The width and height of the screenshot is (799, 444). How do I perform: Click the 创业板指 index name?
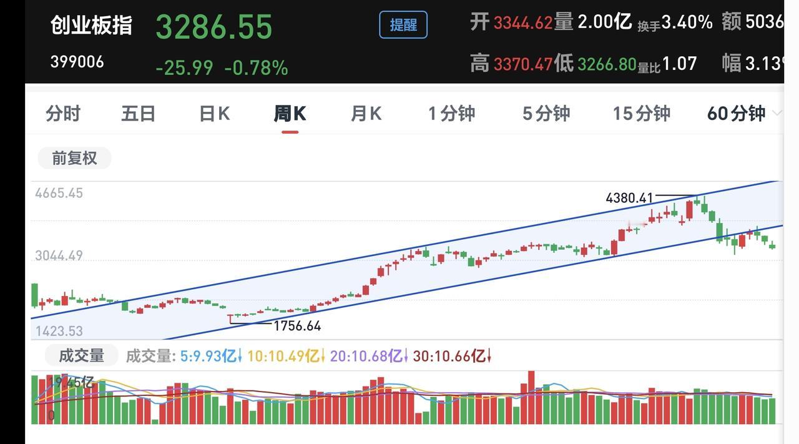tap(91, 26)
